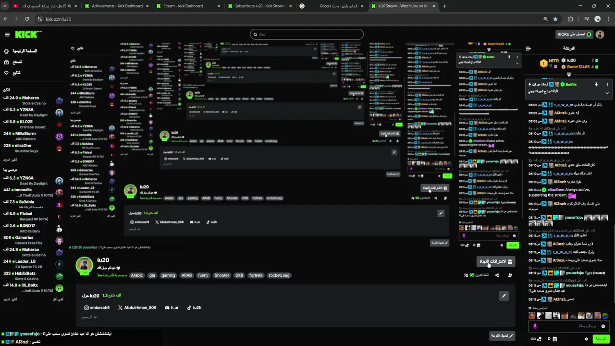Image resolution: width=615 pixels, height=346 pixels.
Task: Click the gaming tag
Action: tap(168, 275)
